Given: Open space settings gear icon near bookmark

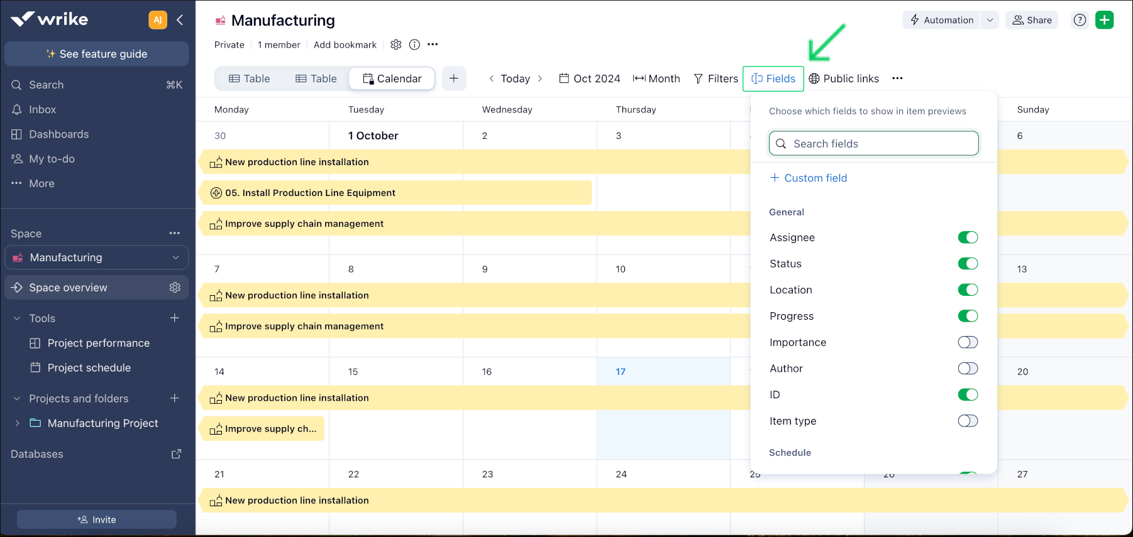Looking at the screenshot, I should [x=395, y=45].
